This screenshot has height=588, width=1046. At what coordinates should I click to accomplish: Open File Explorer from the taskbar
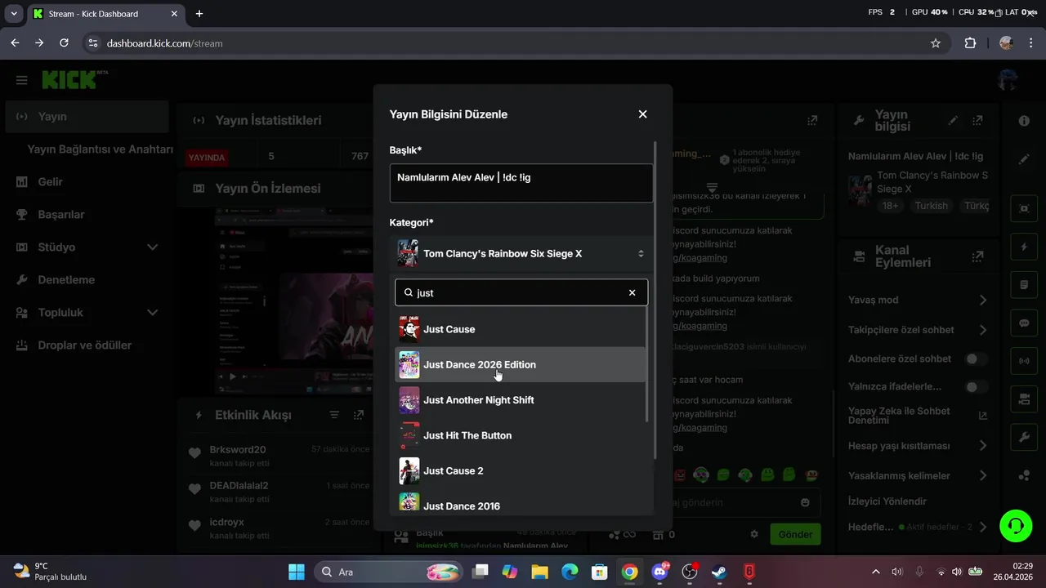[x=539, y=572]
